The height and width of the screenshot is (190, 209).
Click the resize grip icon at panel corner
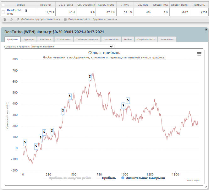pos(206,187)
